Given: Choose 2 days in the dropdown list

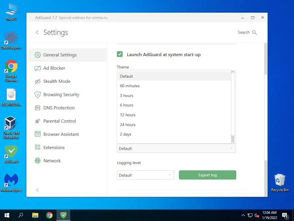Looking at the screenshot, I should [174, 134].
